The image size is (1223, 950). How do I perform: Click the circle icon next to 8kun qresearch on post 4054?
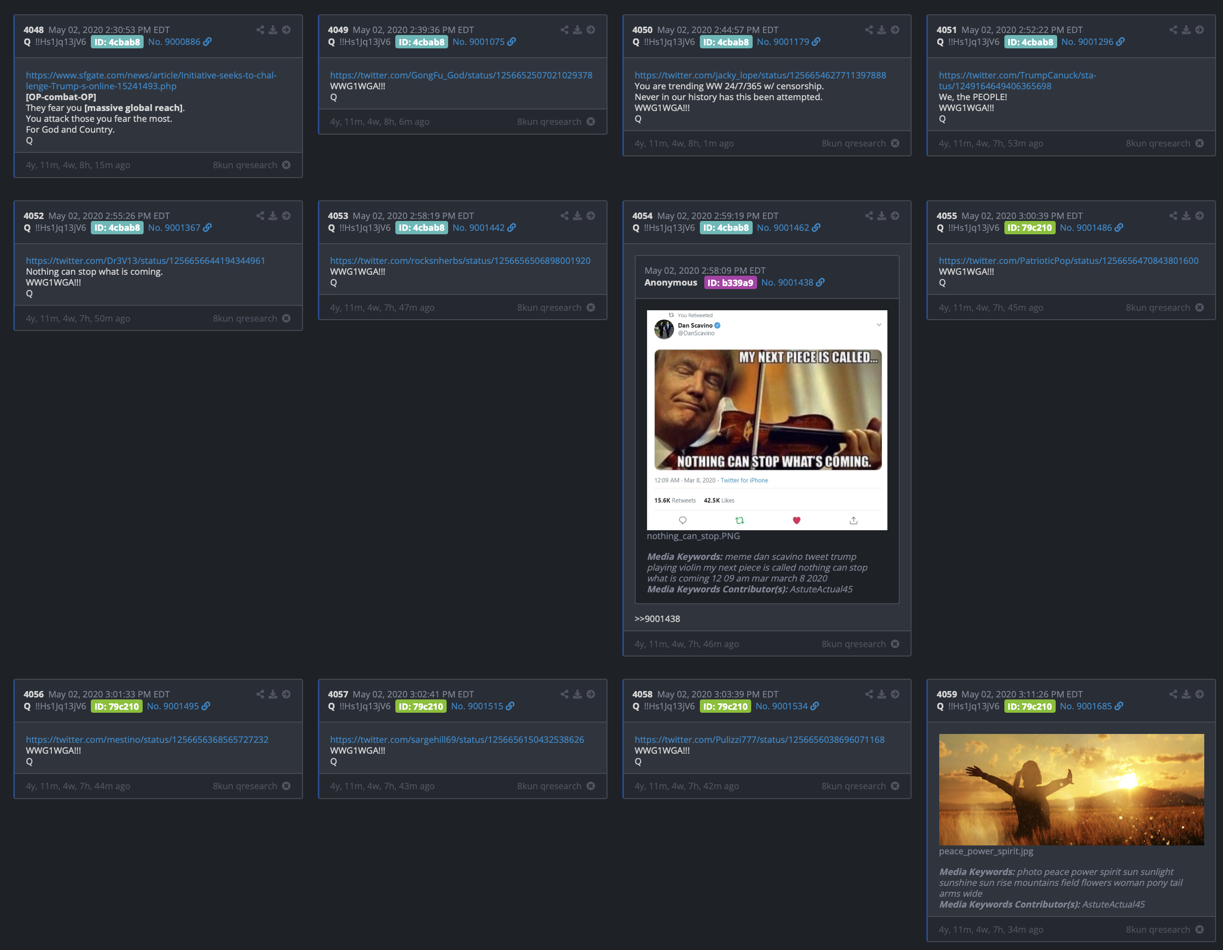[x=895, y=644]
